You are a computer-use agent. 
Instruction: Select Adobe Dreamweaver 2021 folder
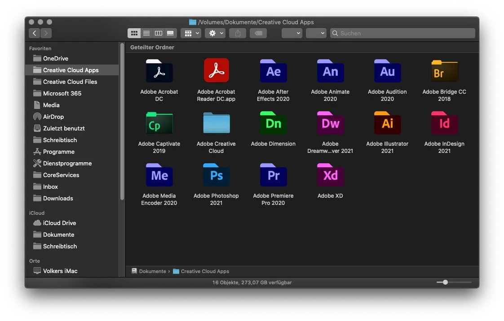click(330, 123)
